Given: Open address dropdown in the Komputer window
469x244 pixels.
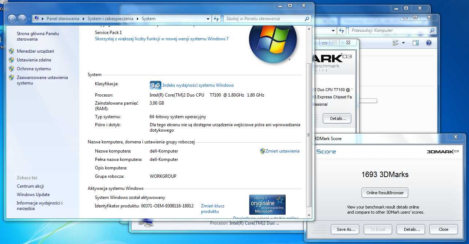Looking at the screenshot, I should [x=333, y=31].
